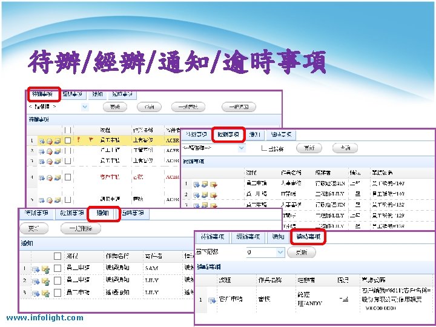This screenshot has height=327, width=436.
Task: Tick the header select-all checkbox in 通知 grid
Action: [x=58, y=256]
